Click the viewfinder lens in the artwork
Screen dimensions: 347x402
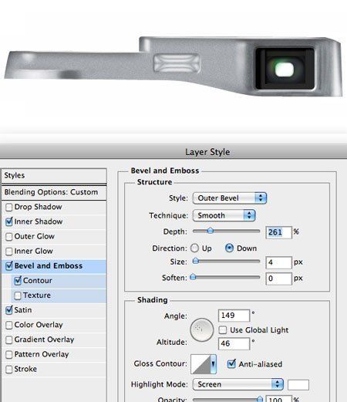[x=285, y=69]
